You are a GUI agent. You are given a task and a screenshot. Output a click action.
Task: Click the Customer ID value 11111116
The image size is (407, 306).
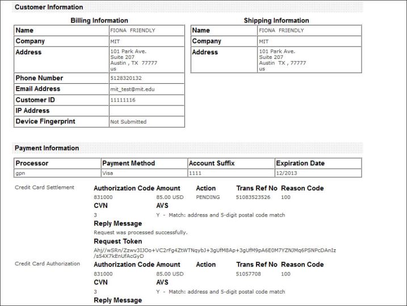coord(122,100)
